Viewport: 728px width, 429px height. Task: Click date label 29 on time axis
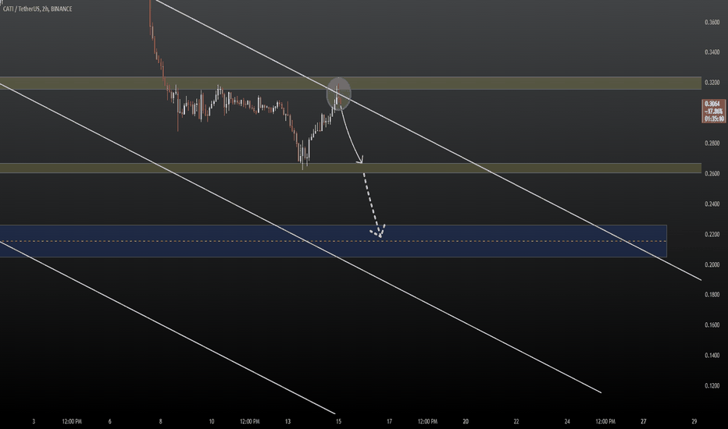694,421
